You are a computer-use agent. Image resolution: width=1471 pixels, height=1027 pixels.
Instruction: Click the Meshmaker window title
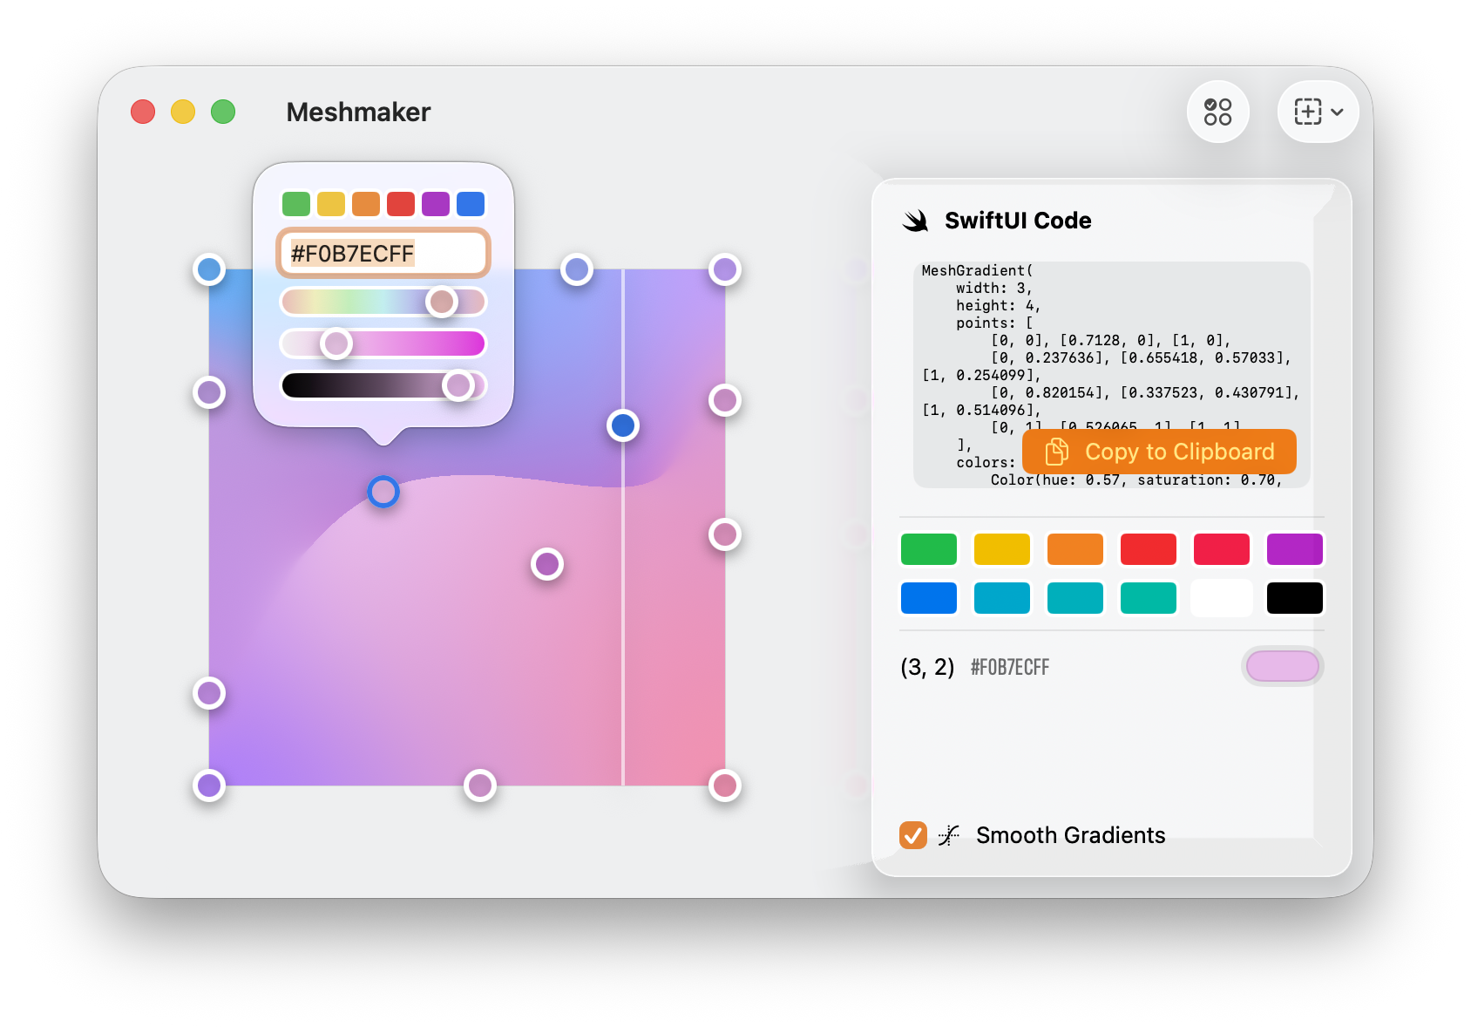pos(358,112)
